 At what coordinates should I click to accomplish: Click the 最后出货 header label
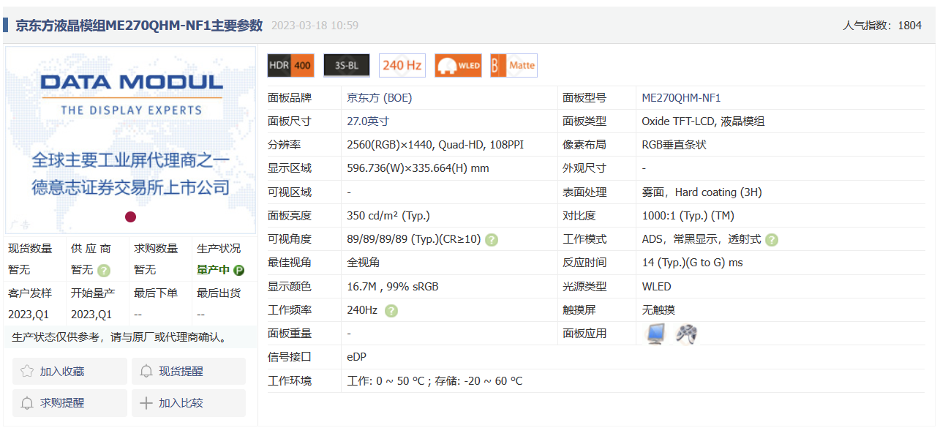click(x=219, y=293)
